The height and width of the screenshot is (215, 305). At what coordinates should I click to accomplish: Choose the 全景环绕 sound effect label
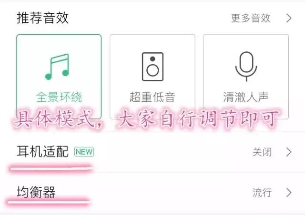59,97
